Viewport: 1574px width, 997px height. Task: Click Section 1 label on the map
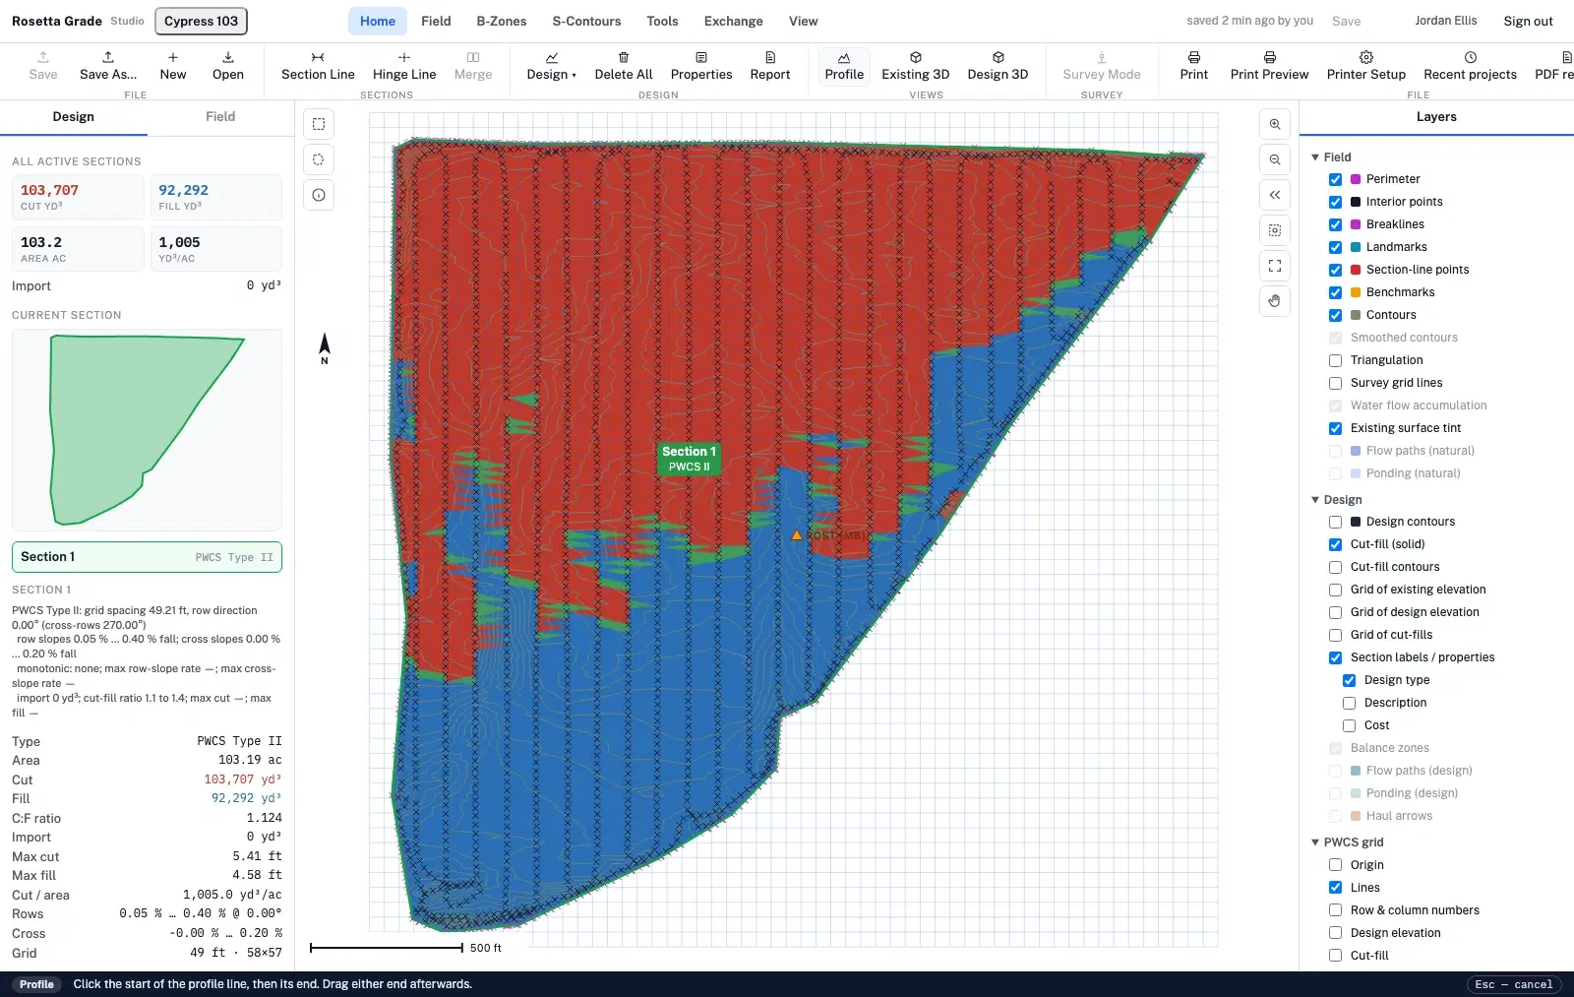[689, 459]
